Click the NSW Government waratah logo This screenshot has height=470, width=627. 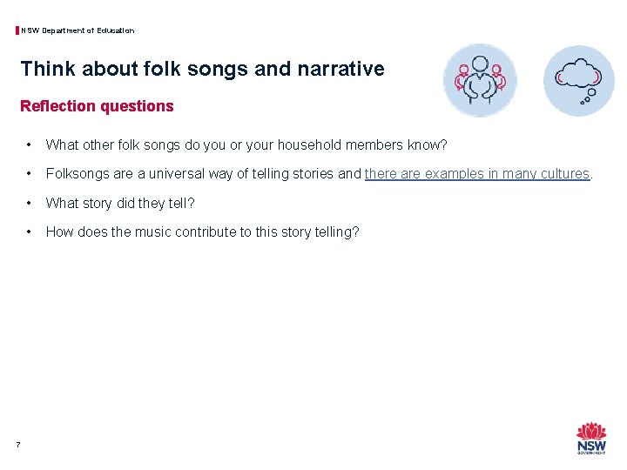click(591, 438)
